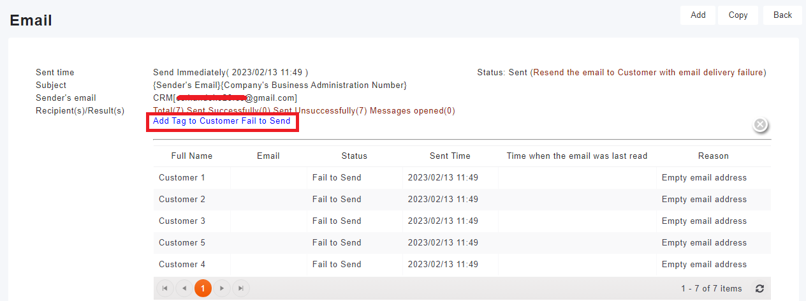Select the Customer 1 row
This screenshot has height=301, width=806.
[182, 178]
